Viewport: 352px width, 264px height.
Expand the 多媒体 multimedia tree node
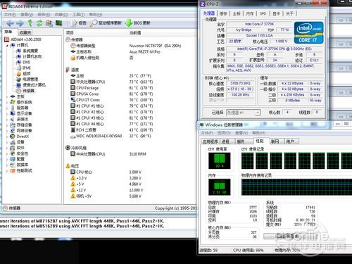pos(7,119)
